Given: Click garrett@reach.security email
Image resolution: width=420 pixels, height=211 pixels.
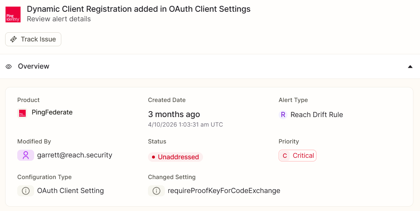Looking at the screenshot, I should [75, 155].
